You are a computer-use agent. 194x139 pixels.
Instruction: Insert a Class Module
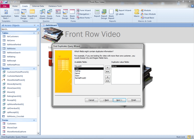pos(148,14)
